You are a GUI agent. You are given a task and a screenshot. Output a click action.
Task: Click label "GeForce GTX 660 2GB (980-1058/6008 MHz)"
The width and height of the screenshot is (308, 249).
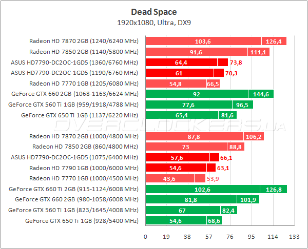[x=76, y=199]
